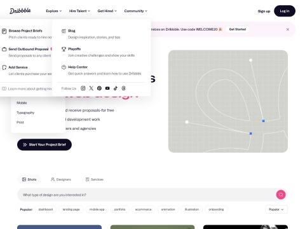Select Typography in the Explore list
Image resolution: width=305 pixels, height=229 pixels.
[x=25, y=113]
